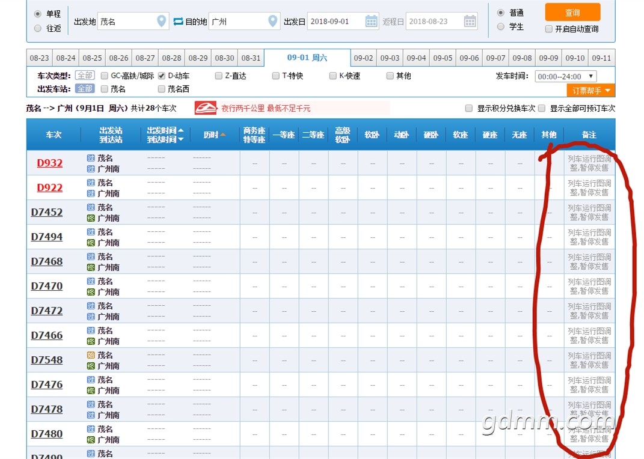Click the terminal icon beside 广州南 in D7466 row
Image resolution: width=644 pixels, height=459 pixels.
pos(91,341)
